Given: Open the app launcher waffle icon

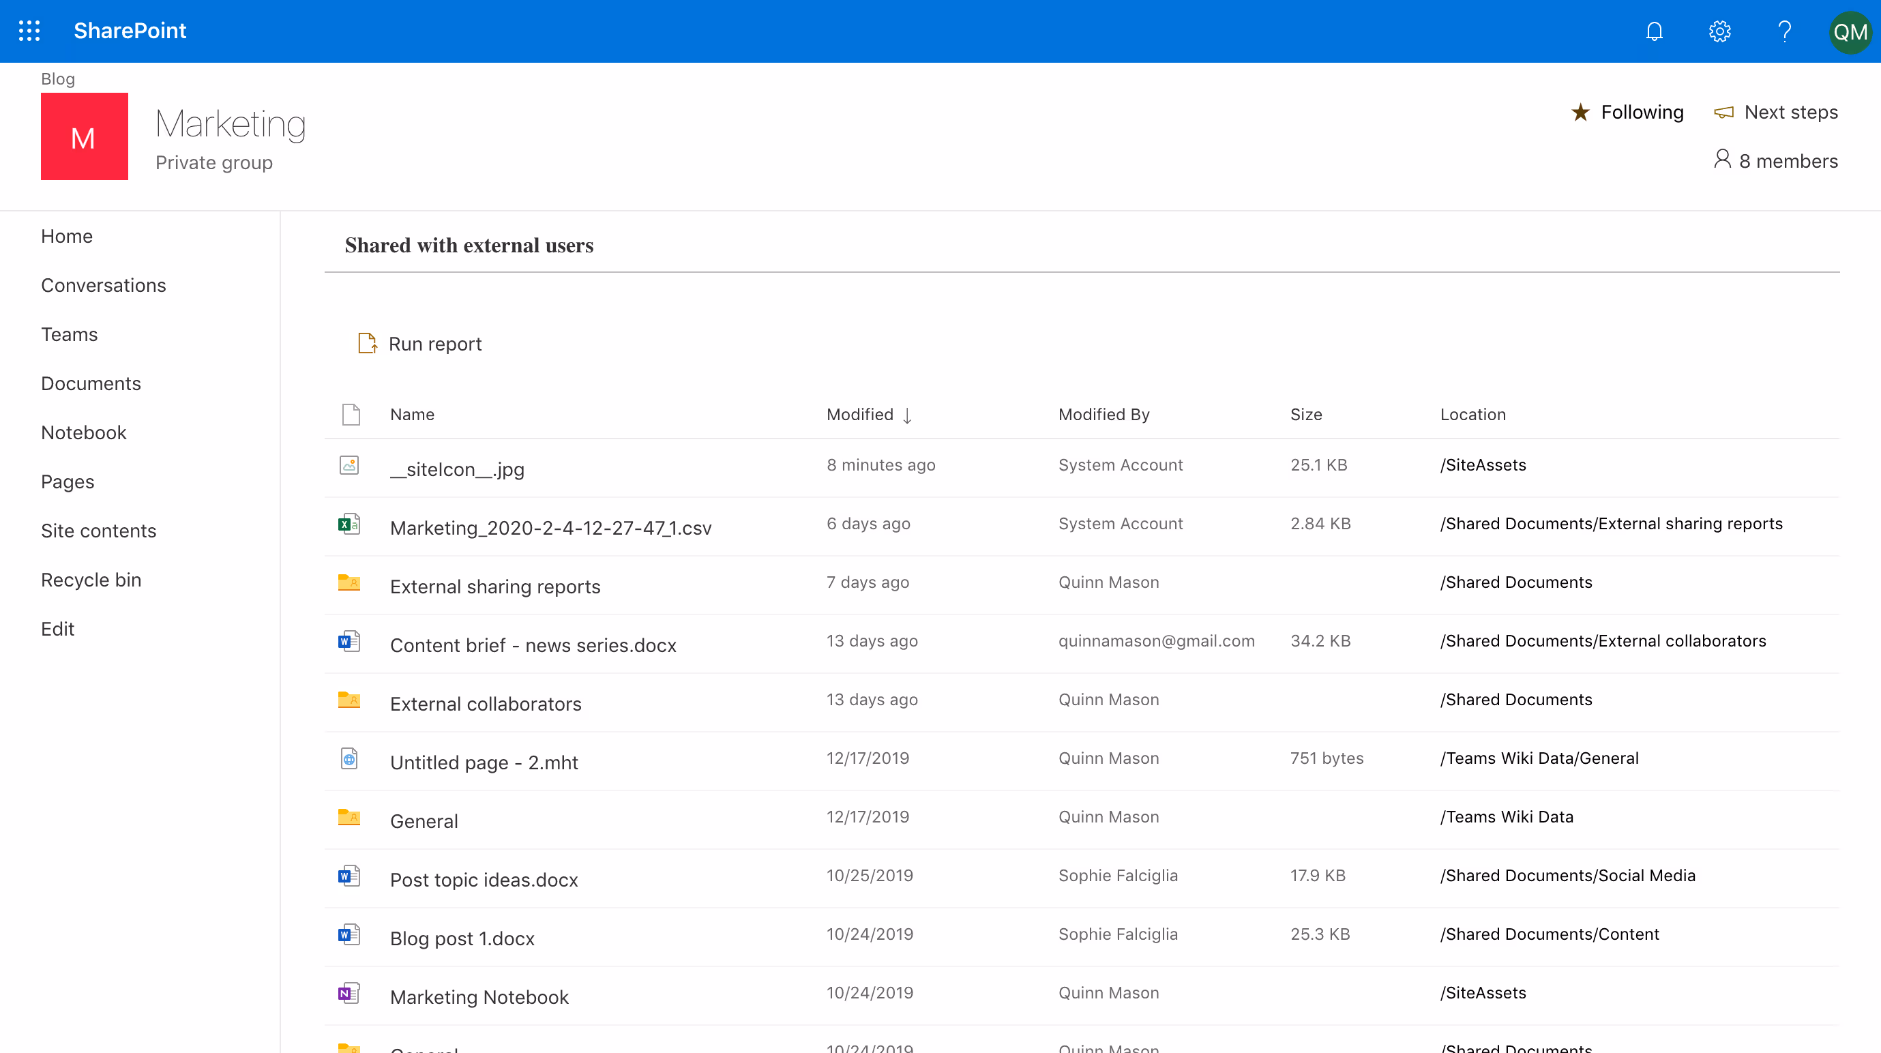Looking at the screenshot, I should coord(29,31).
